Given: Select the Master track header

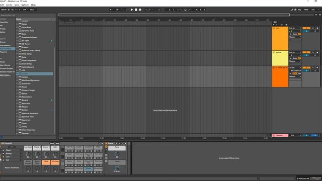Looking at the screenshot, I should click(280, 135).
